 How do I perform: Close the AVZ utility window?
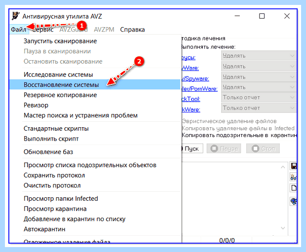[x=287, y=16]
